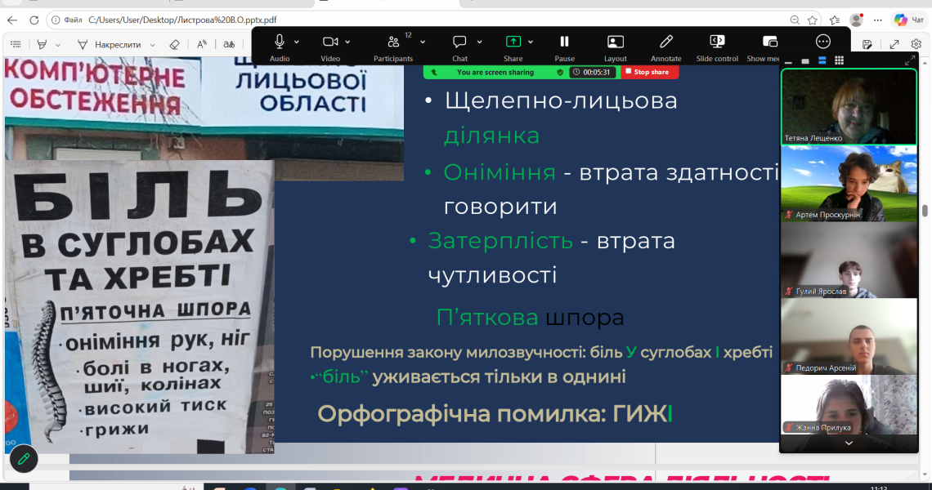Select the PDF eraser tool
This screenshot has height=490, width=932.
tap(174, 45)
